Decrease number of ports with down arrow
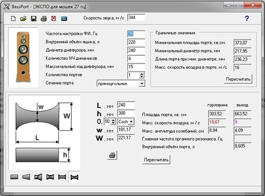The width and height of the screenshot is (265, 196). pos(141,77)
